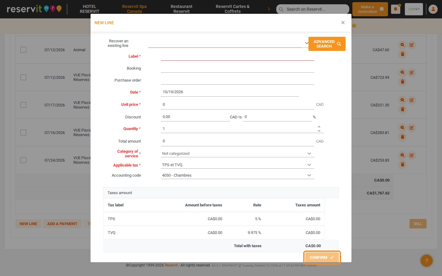442x276 pixels.
Task: Edit the 07/17/2026 line
Action: [412, 100]
